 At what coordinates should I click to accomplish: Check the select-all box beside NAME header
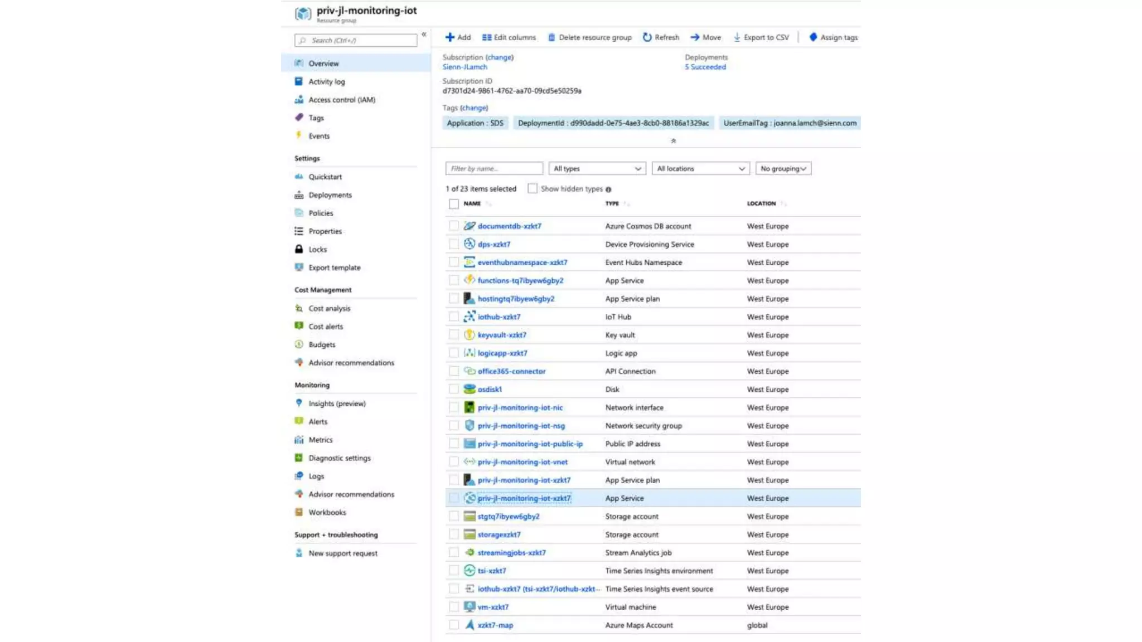(x=454, y=204)
